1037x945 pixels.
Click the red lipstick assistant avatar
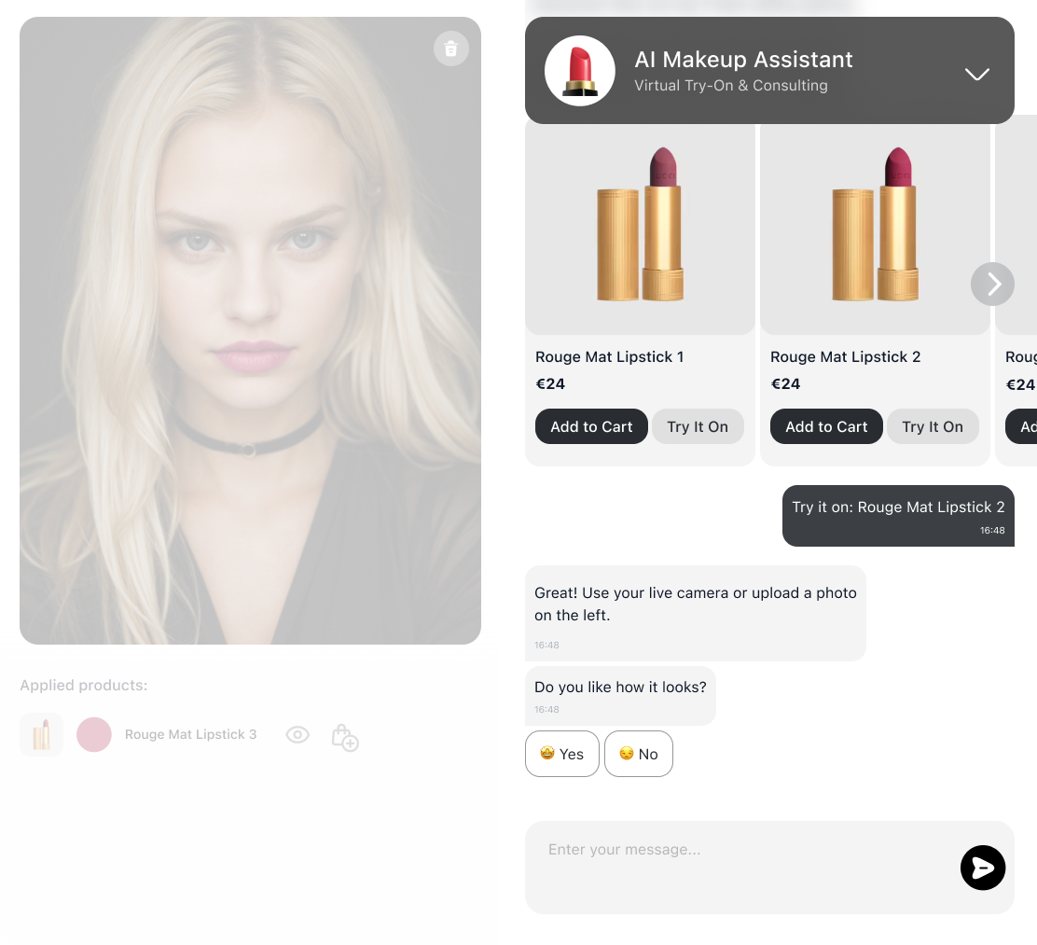579,71
